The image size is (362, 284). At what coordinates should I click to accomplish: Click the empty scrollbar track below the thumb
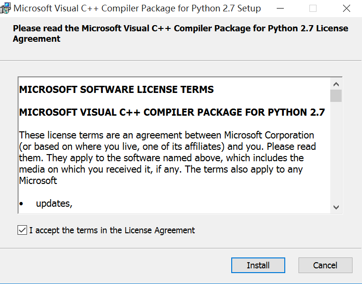pyautogui.click(x=336, y=151)
